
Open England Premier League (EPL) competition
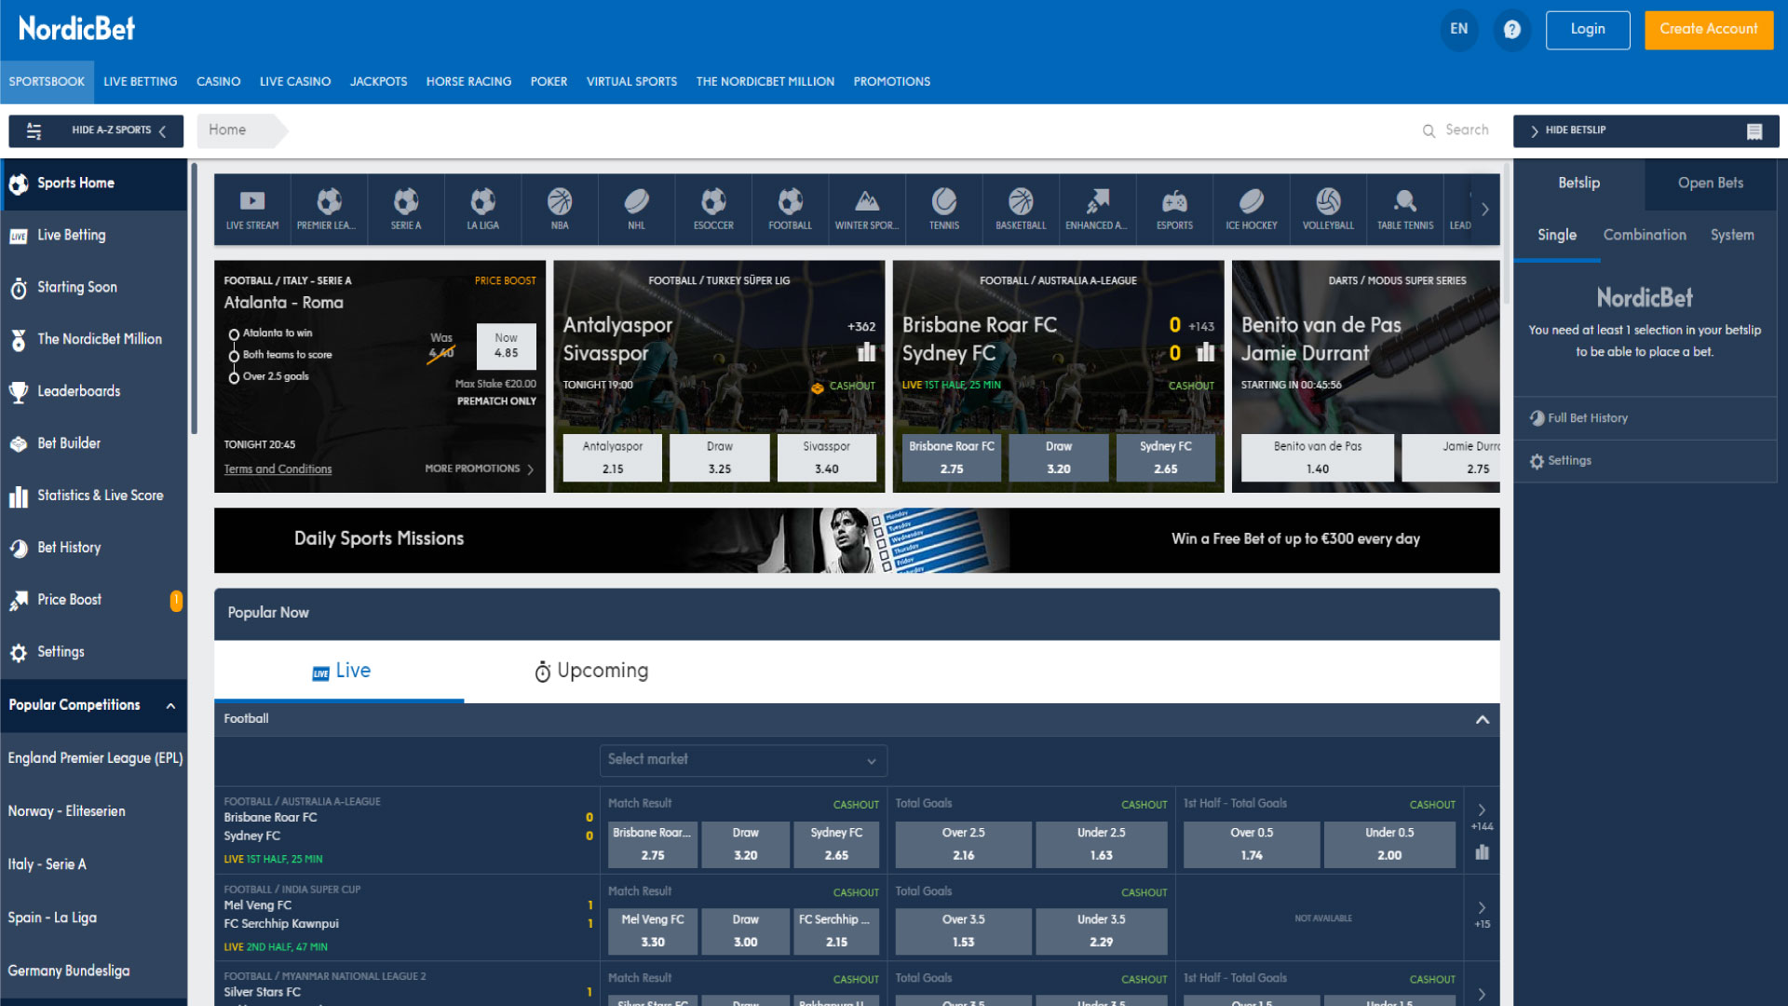[x=95, y=759]
